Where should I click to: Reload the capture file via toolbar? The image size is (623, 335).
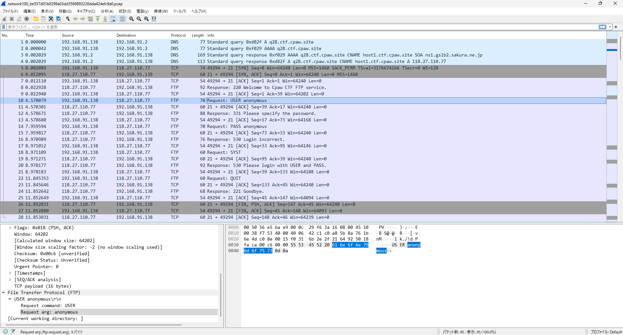(x=58, y=19)
